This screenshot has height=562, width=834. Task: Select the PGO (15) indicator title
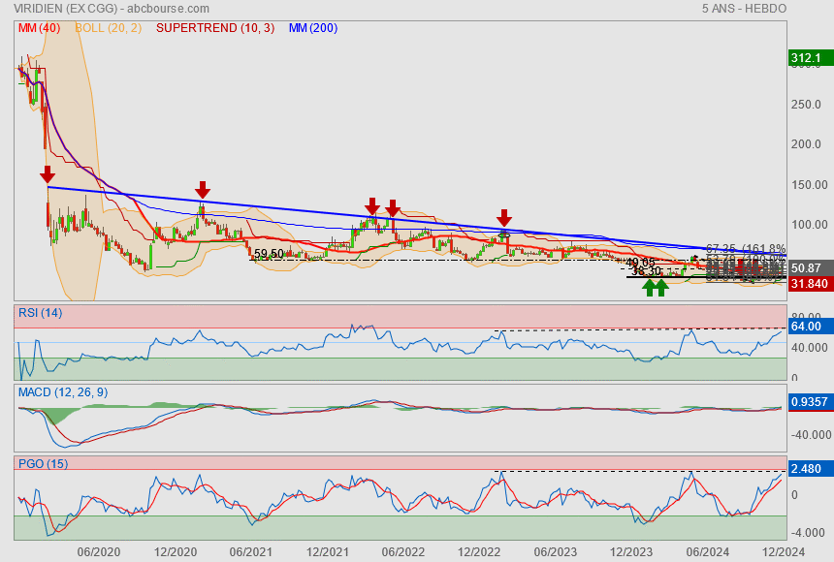(x=41, y=464)
